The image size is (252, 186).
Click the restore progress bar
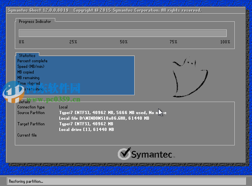(x=123, y=33)
